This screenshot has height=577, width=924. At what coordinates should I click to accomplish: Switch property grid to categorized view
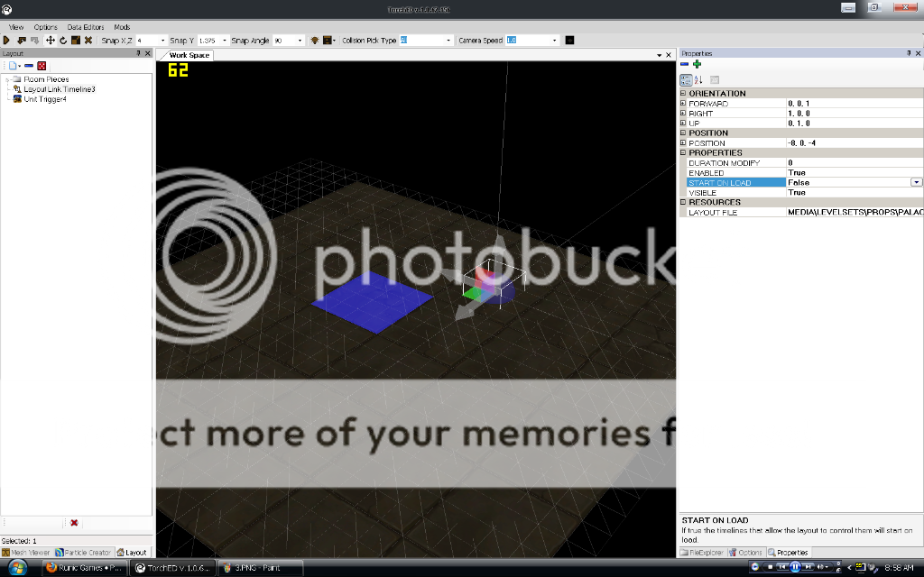coord(686,80)
